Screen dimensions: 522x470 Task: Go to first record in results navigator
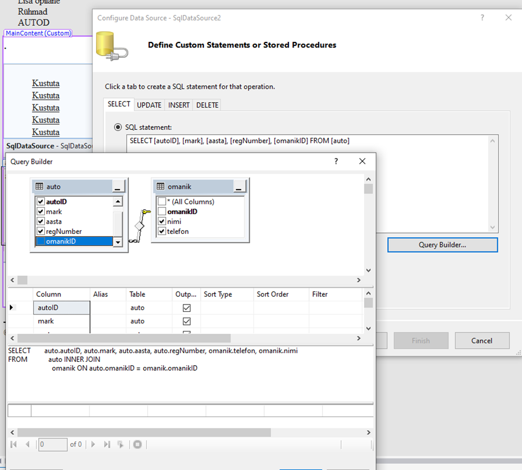[x=14, y=444]
